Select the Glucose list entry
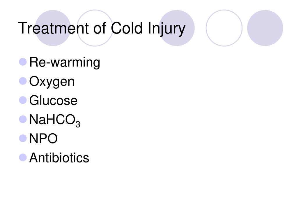This screenshot has height=224, width=298. (x=53, y=100)
